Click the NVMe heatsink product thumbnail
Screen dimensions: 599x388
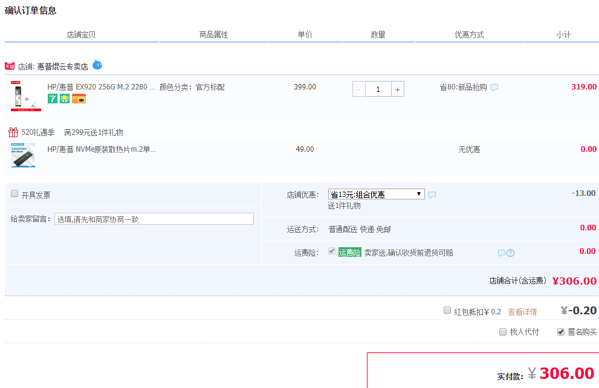pos(23,155)
